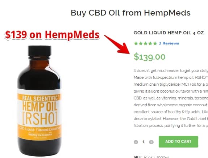
Task: Click the Gold Liquid Hemp Oil 4 oz title
Action: click(x=169, y=33)
